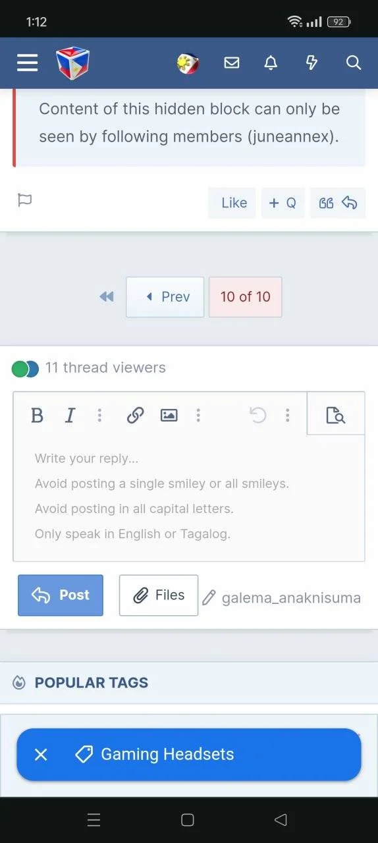
Task: Toggle bold text formatting
Action: coord(38,416)
